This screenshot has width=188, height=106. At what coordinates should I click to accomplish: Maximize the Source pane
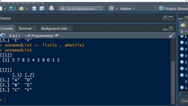[171, 18]
